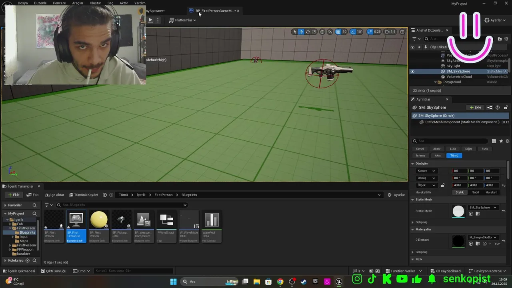Click the Details panel search field
Image resolution: width=512 pixels, height=288 pixels.
tap(450, 141)
